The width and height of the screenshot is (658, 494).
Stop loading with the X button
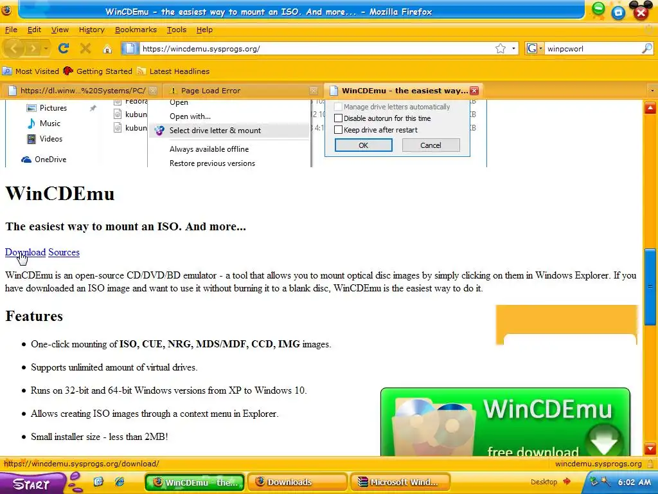[85, 48]
